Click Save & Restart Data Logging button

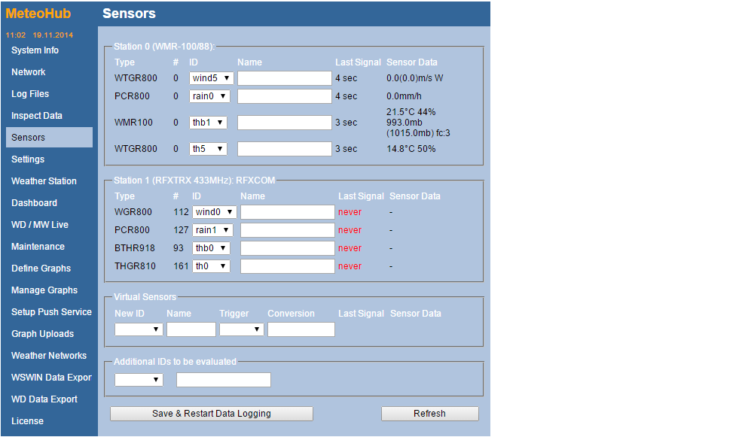211,414
